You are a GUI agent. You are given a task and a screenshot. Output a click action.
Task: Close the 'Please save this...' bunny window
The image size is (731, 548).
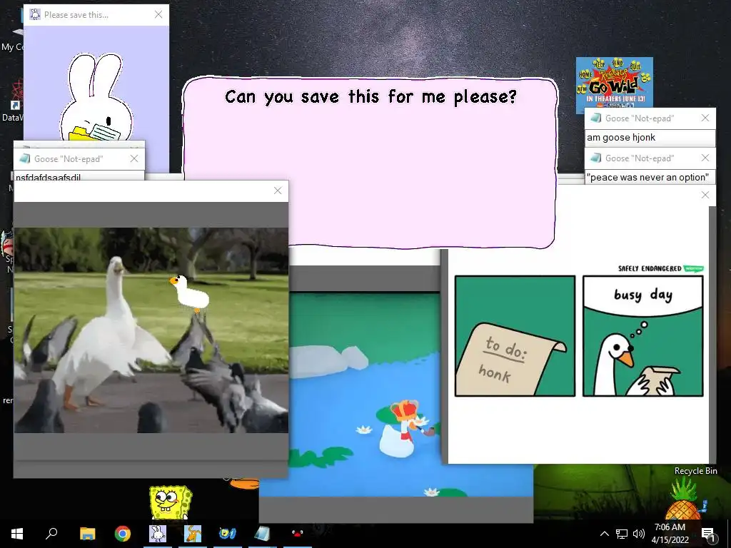point(158,14)
